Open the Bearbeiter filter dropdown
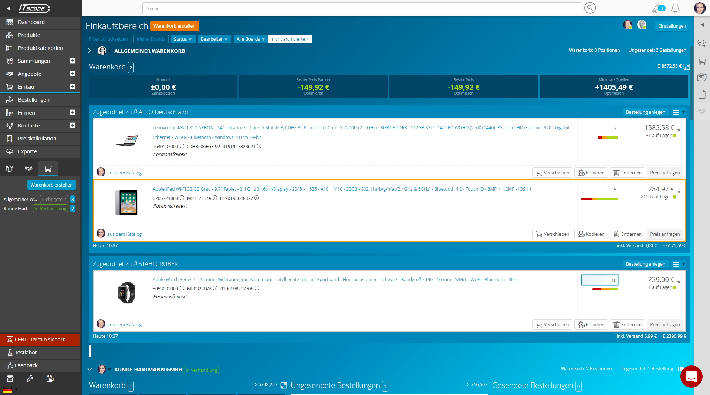This screenshot has width=710, height=395. [x=214, y=39]
